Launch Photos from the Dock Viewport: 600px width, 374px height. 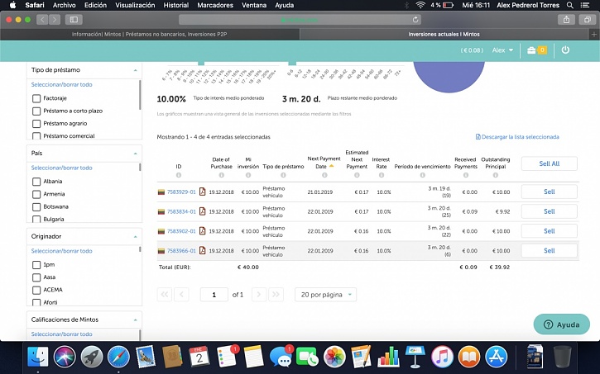[x=334, y=357]
